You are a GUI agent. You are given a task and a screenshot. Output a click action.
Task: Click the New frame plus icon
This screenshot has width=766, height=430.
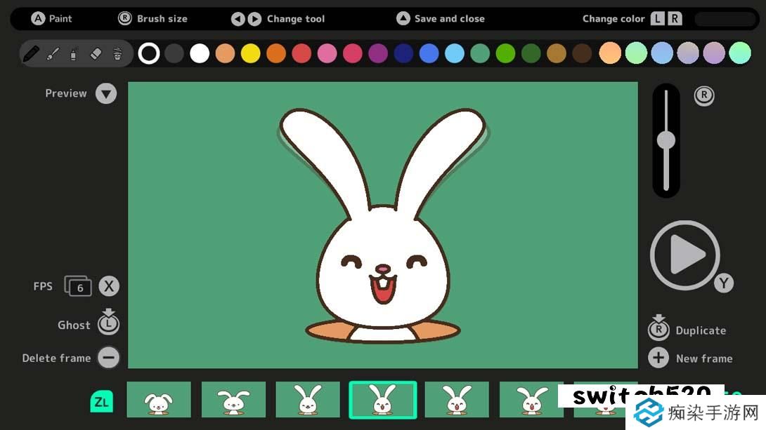tap(658, 358)
